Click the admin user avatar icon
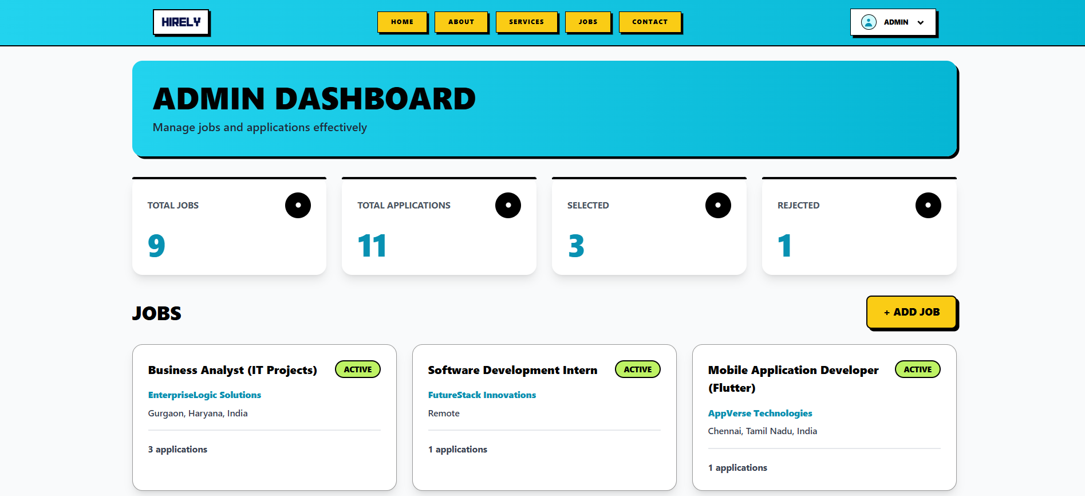Viewport: 1085px width, 496px height. [869, 22]
